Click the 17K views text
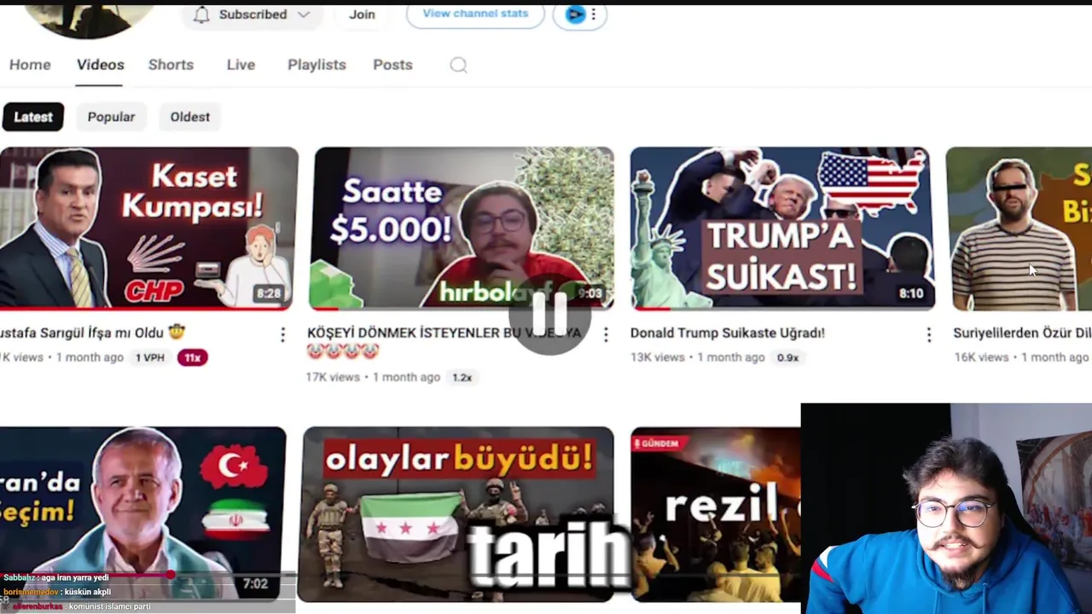The image size is (1092, 614). point(333,377)
